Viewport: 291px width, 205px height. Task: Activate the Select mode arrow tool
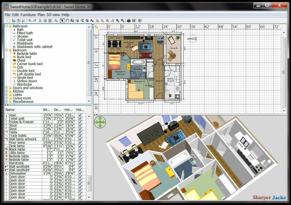tap(62, 21)
